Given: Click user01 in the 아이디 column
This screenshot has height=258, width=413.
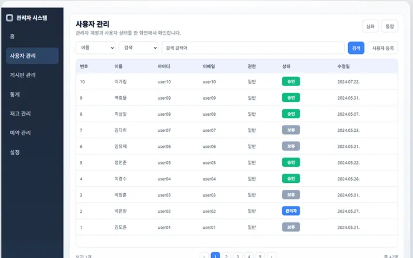Looking at the screenshot, I should [165, 228].
